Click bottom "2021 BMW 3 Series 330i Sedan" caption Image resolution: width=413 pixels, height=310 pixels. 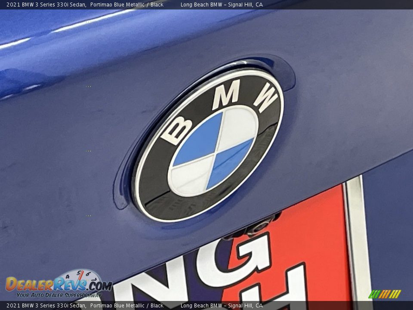pyautogui.click(x=46, y=306)
